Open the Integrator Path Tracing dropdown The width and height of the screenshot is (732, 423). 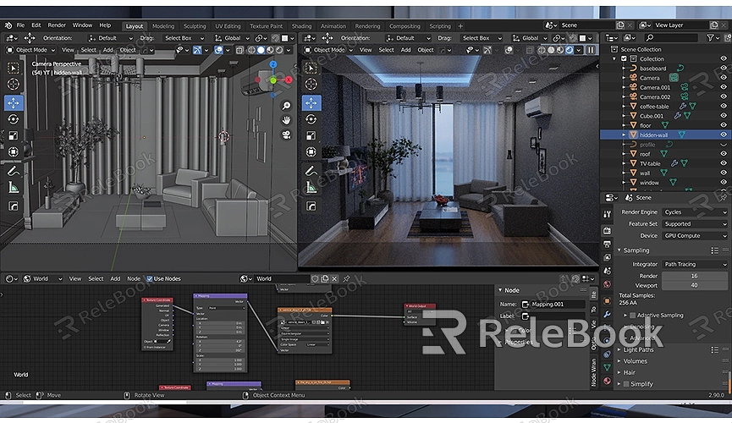(x=695, y=264)
